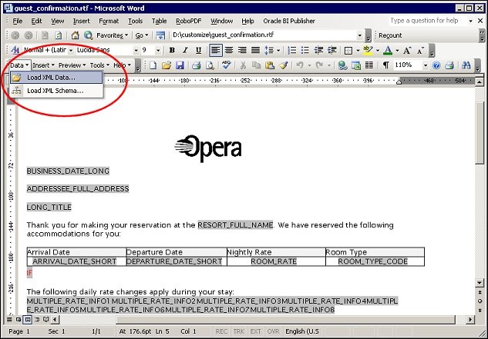Click the Highlight color icon
This screenshot has height=339, width=488.
[x=368, y=50]
